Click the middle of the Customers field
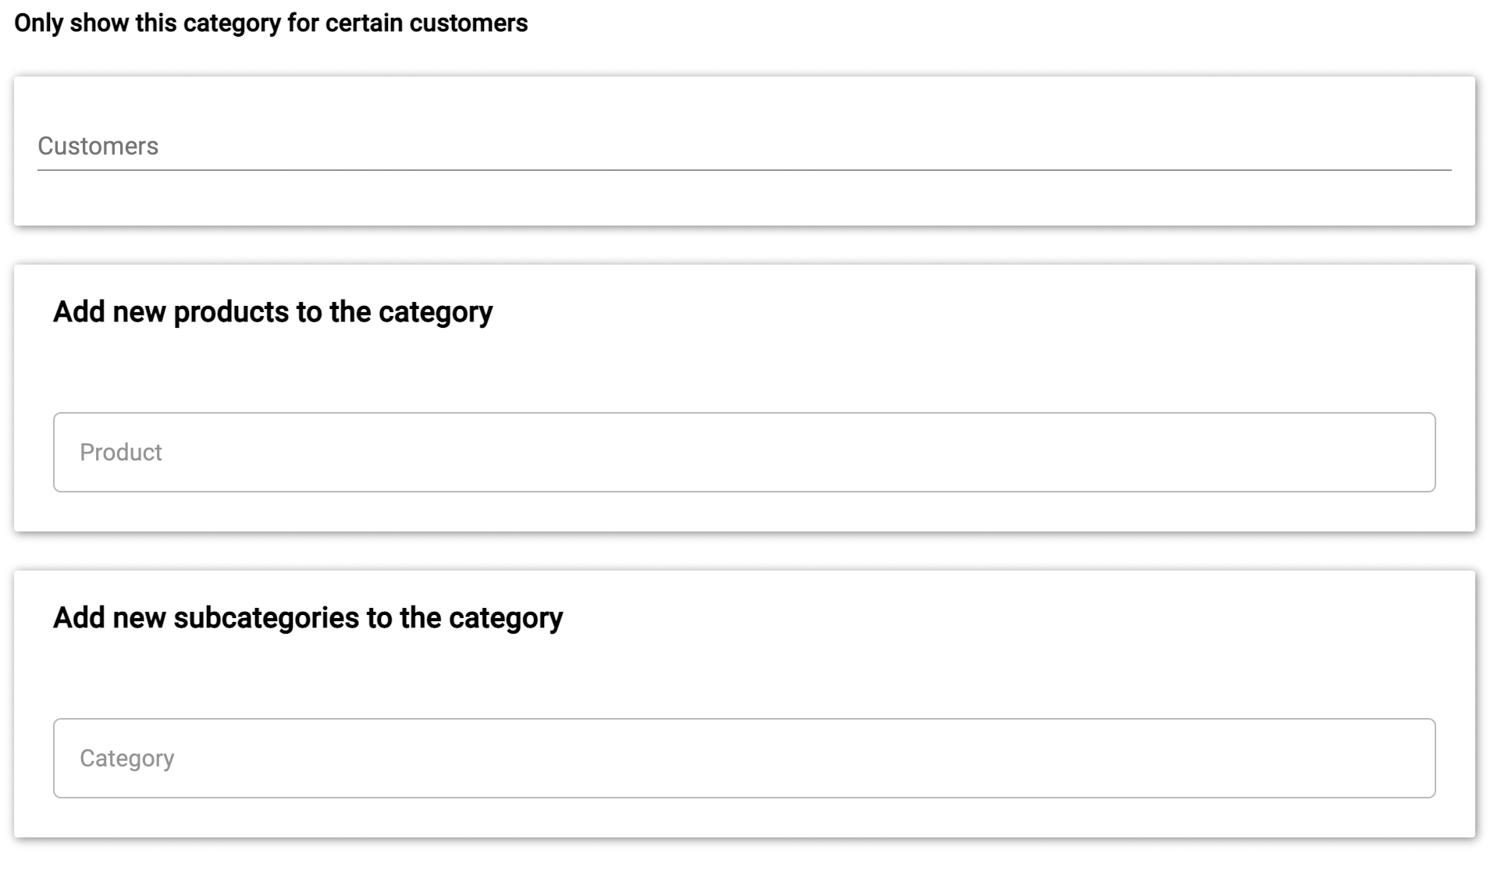Viewport: 1508px width, 871px height. coord(744,147)
